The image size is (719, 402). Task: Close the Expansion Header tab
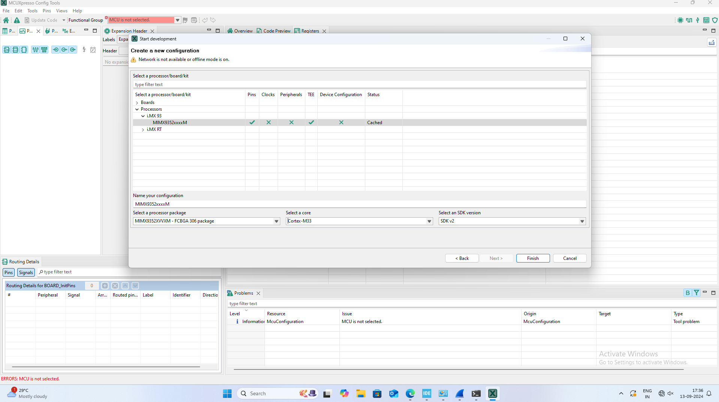click(x=152, y=31)
